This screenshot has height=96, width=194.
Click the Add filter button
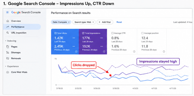[105, 22]
